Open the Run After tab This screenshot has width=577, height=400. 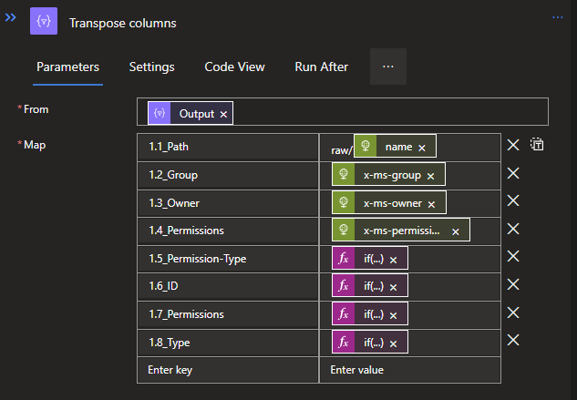[321, 67]
